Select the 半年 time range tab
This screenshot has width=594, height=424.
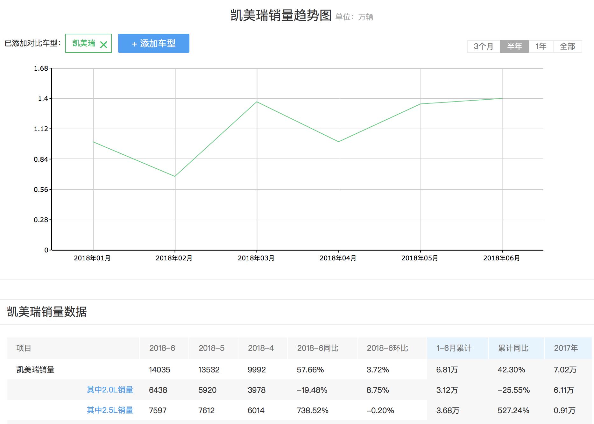514,46
